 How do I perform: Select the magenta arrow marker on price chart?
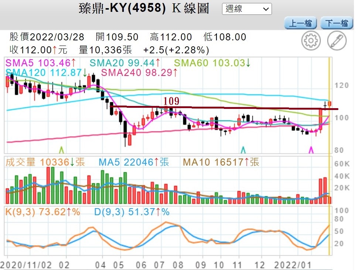coord(311,150)
